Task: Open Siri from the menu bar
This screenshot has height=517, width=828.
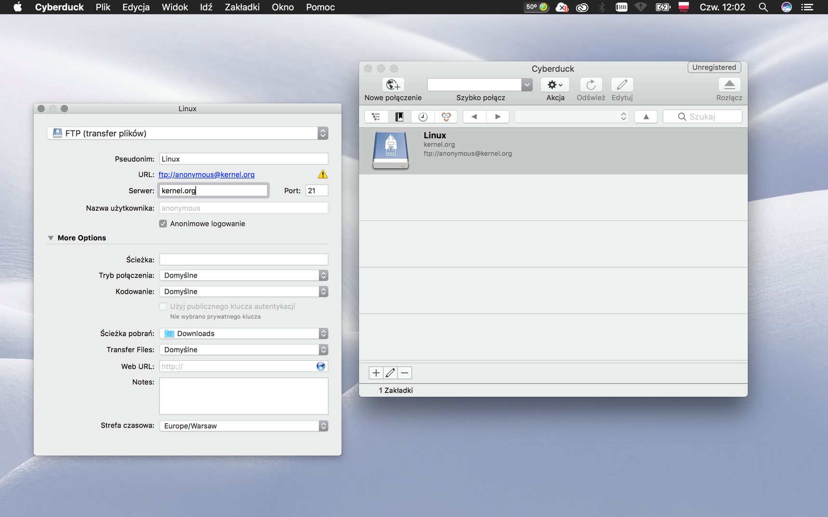Action: 787,7
